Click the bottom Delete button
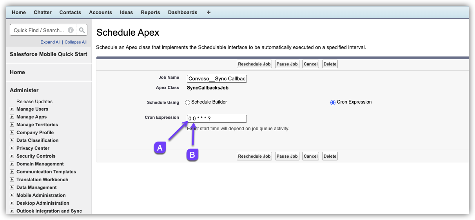The image size is (475, 220). point(330,156)
